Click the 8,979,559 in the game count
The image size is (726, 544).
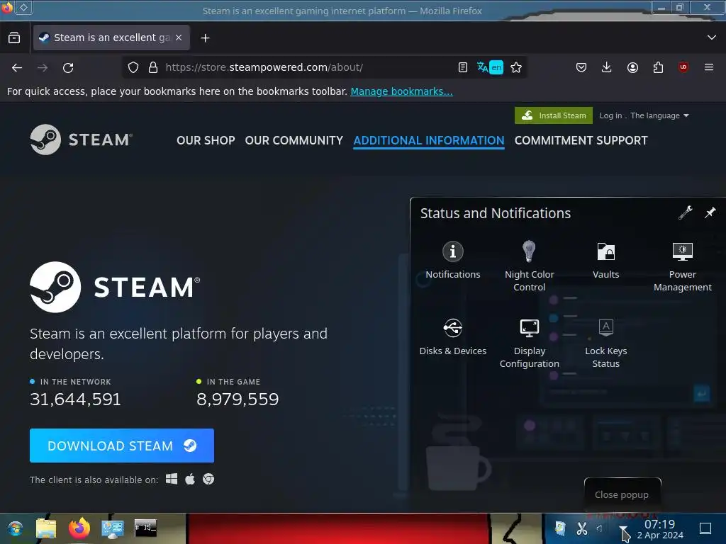[x=238, y=399]
